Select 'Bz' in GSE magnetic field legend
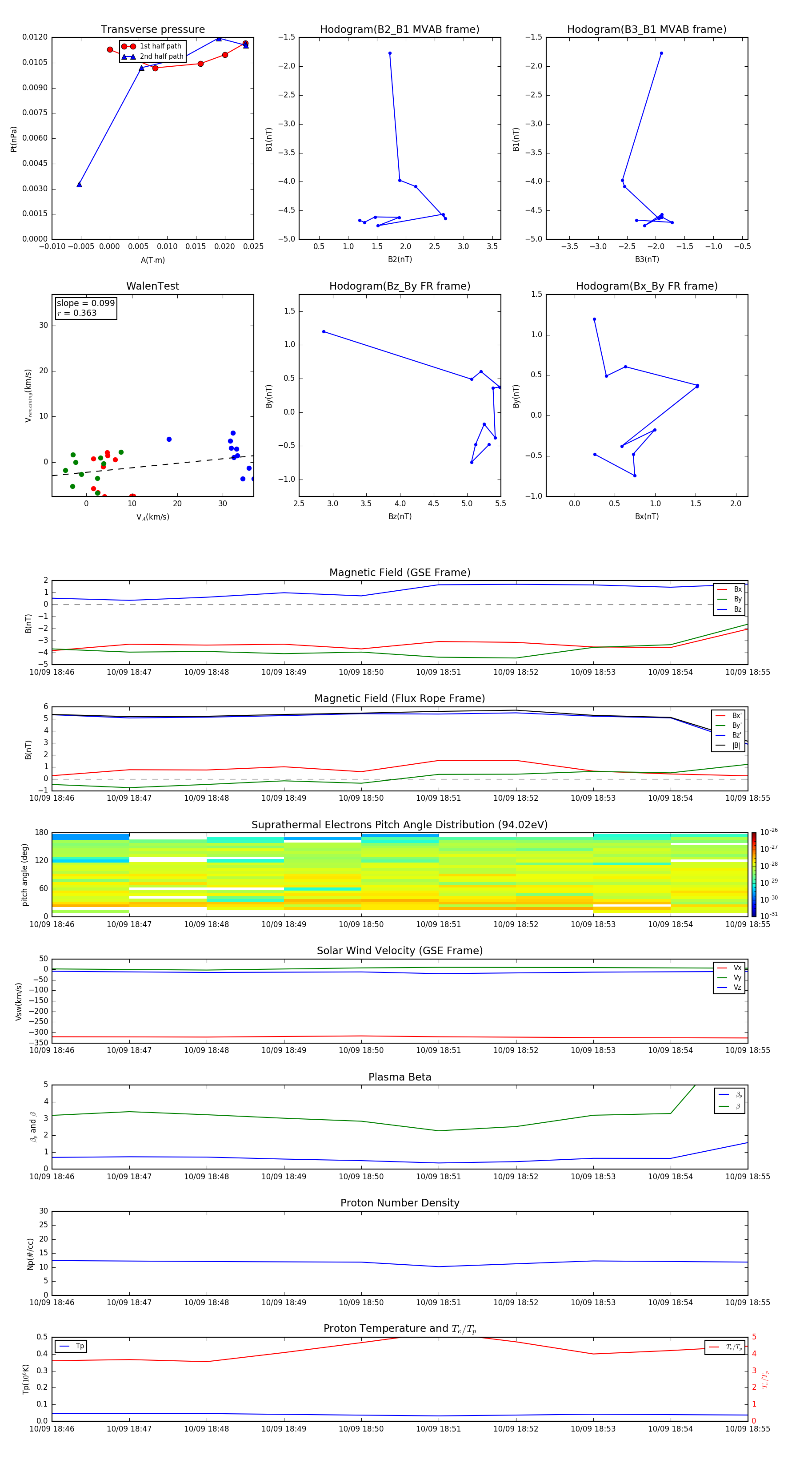Viewport: 800px width, 1468px height. [x=729, y=609]
